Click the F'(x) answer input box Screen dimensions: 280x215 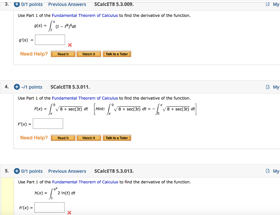[48, 123]
